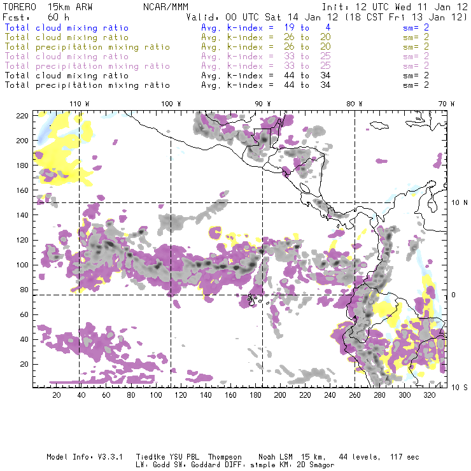This screenshot has height=471, width=471.
Task: Click the blue 'sm= 2' value
Action: pyautogui.click(x=416, y=27)
